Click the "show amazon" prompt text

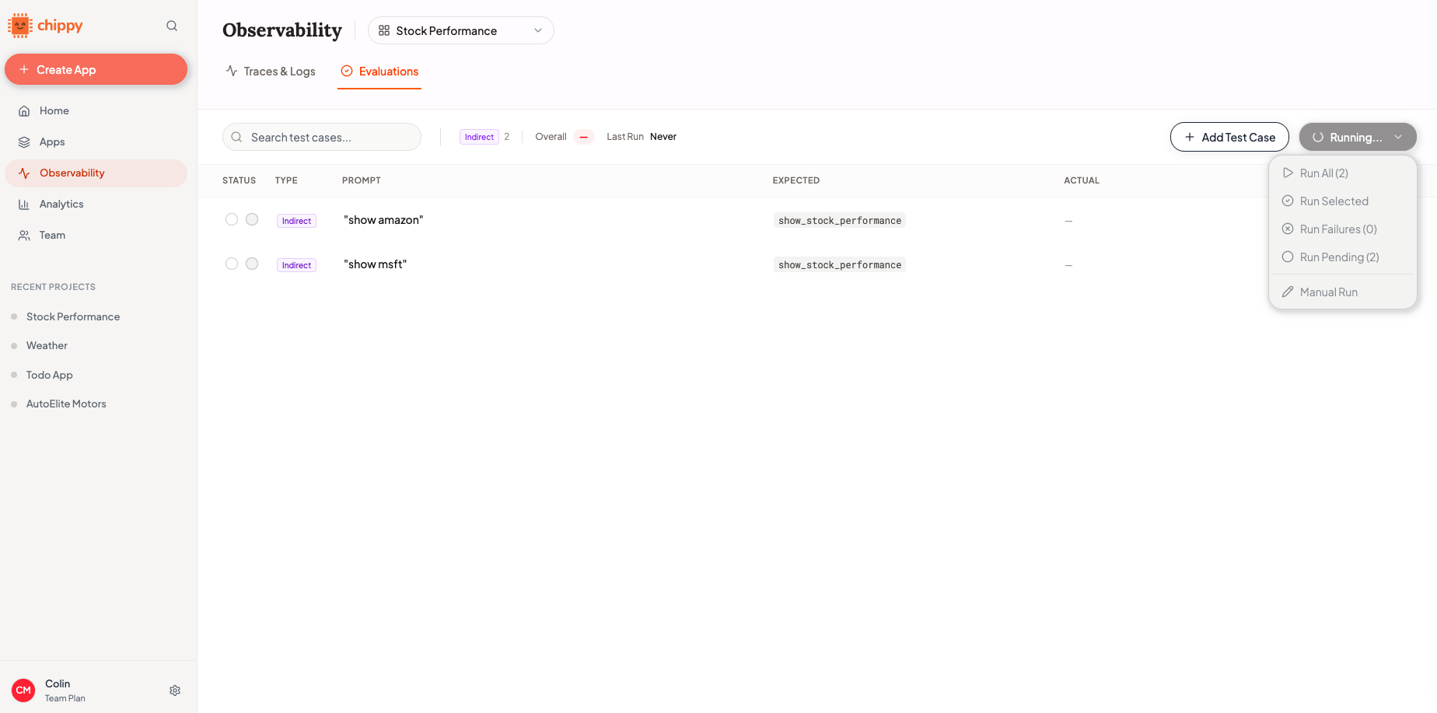[x=383, y=220]
